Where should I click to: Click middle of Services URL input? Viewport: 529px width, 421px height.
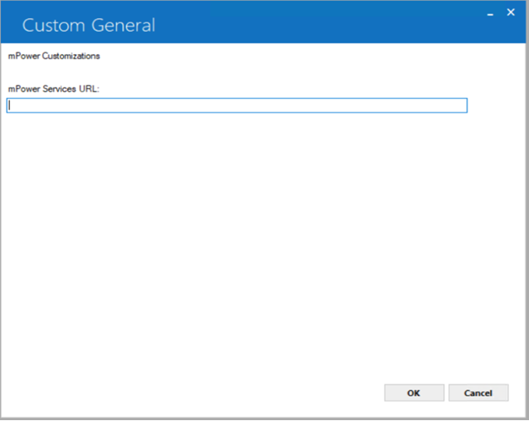point(237,105)
